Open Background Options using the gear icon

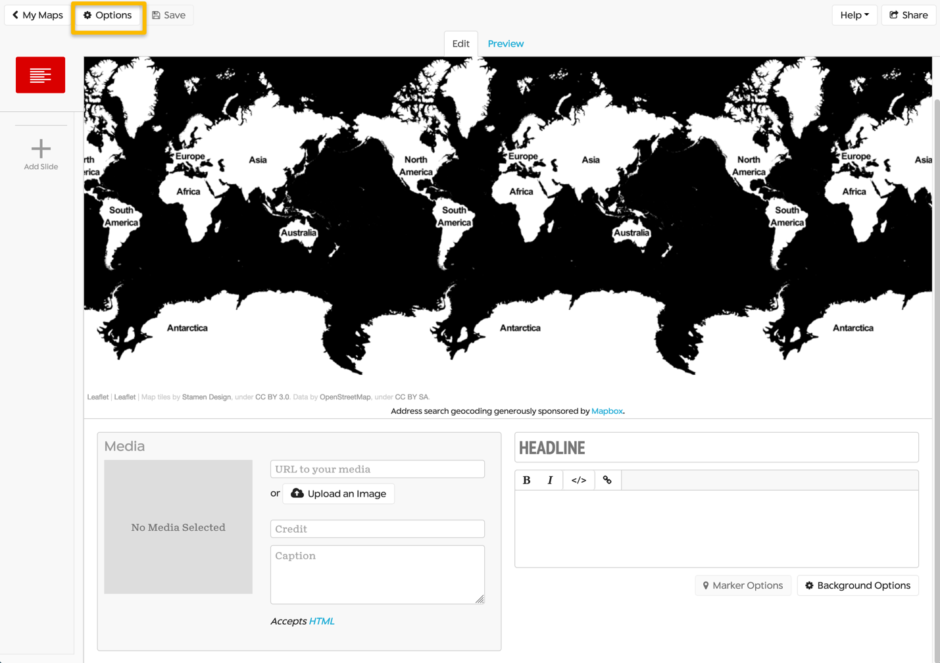pos(857,585)
